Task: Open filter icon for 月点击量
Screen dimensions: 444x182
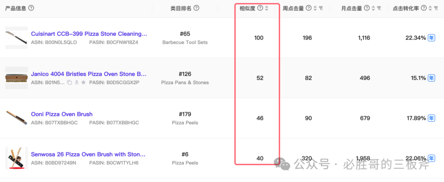Action: click(x=379, y=9)
